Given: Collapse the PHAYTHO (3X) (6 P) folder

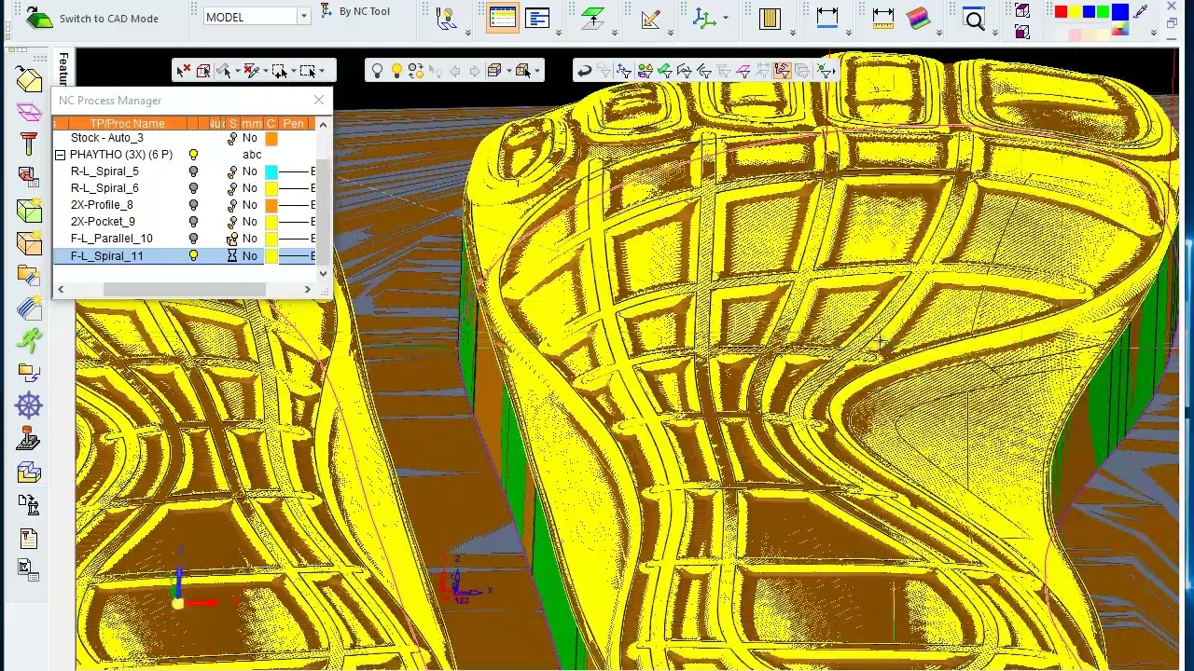Looking at the screenshot, I should (61, 155).
